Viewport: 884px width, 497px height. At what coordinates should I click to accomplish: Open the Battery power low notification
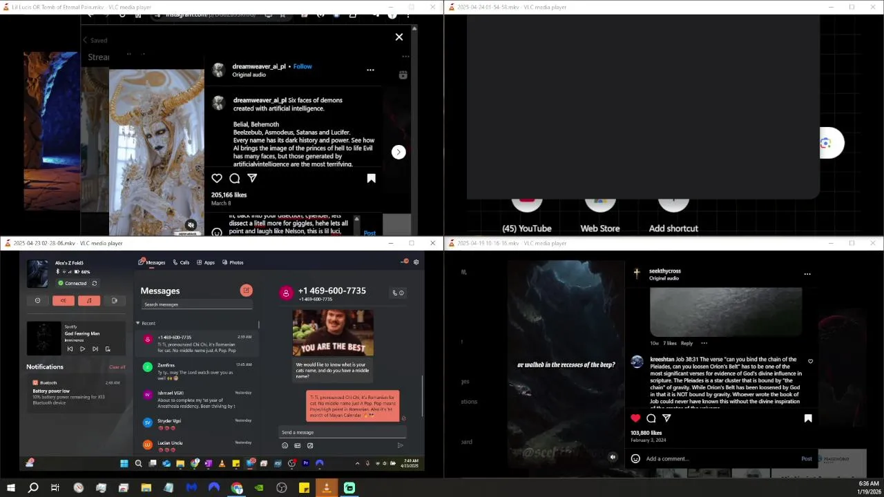point(76,394)
